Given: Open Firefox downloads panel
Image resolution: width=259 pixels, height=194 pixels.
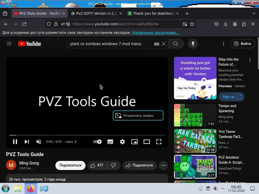Looking at the screenshot, I should click(x=225, y=24).
